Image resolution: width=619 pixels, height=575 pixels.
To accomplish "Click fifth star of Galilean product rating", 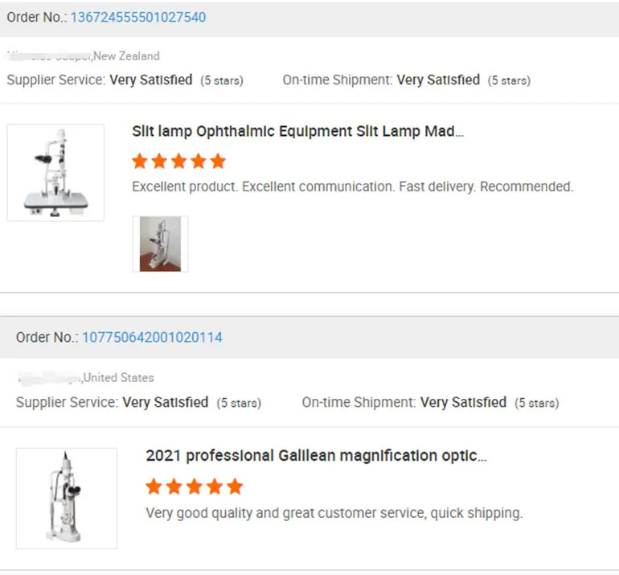I will pyautogui.click(x=234, y=487).
